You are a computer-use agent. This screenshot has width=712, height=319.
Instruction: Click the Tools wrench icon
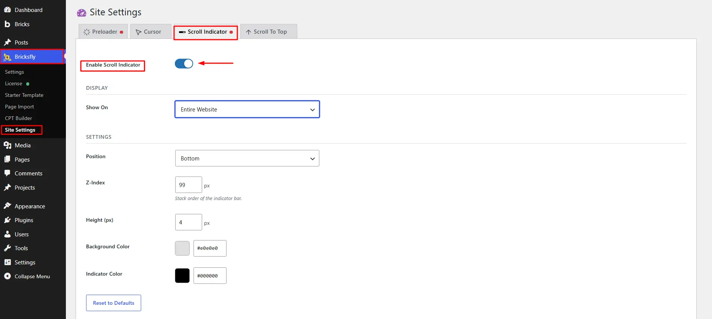pos(7,248)
